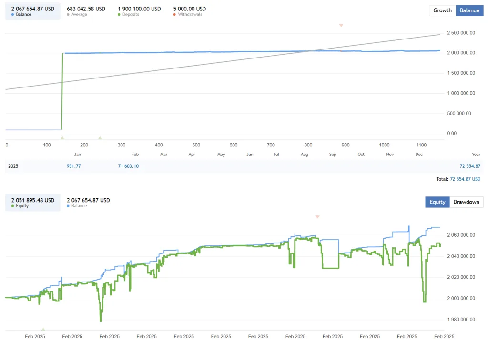Select the 2025 row in the yearly table
The image size is (488, 340).
point(13,166)
